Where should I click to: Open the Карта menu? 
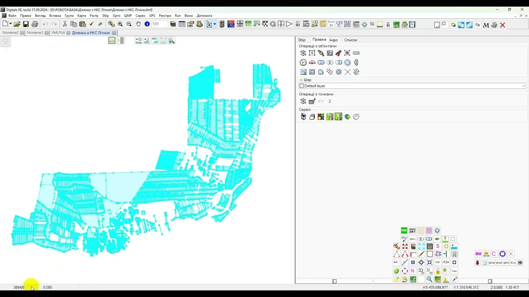point(81,16)
